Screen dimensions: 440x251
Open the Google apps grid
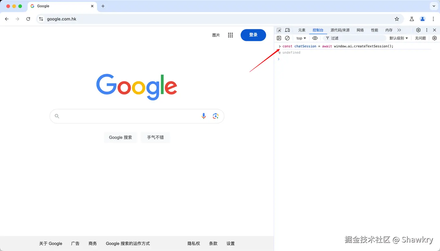pos(230,35)
